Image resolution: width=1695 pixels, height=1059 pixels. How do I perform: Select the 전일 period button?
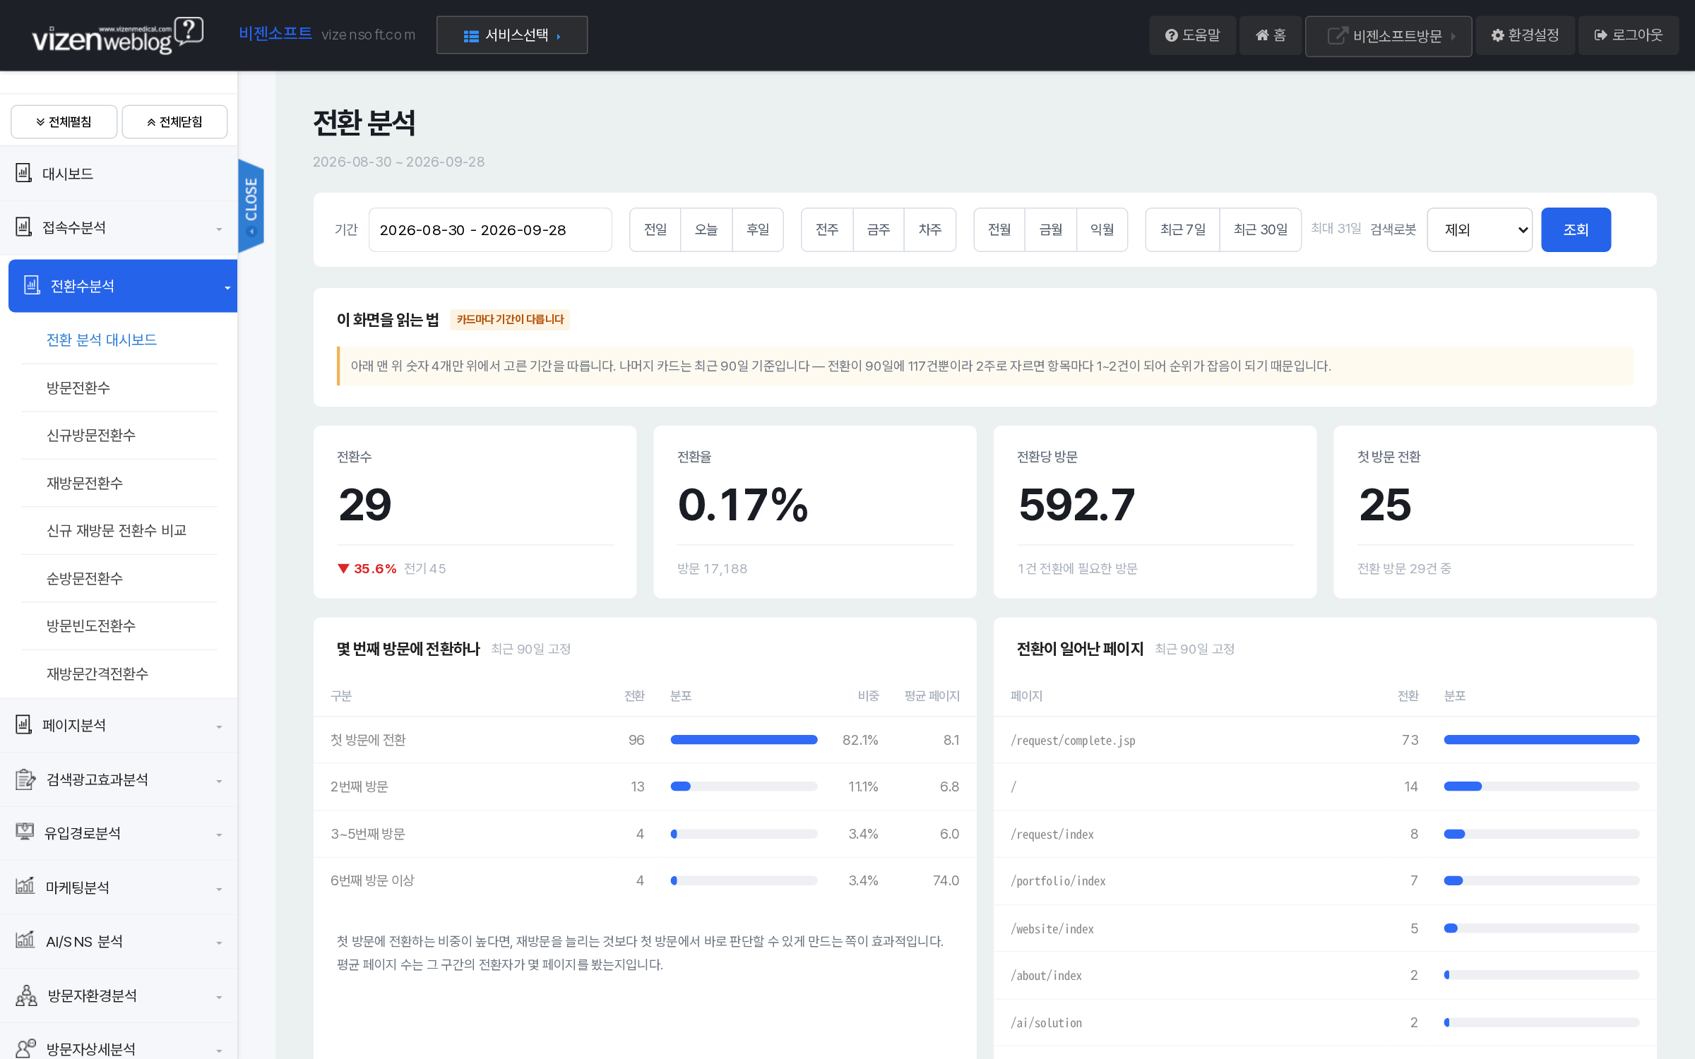coord(655,229)
